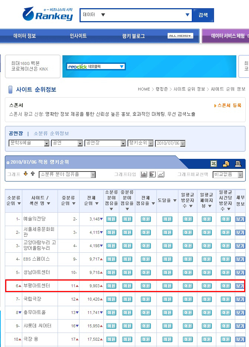Open the 고양아람누리 고양어울림누리 site link
249x347 pixels.
[x=40, y=245]
